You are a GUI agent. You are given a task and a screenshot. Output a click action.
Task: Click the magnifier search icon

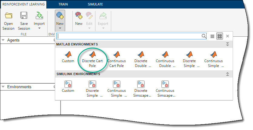[204, 36]
